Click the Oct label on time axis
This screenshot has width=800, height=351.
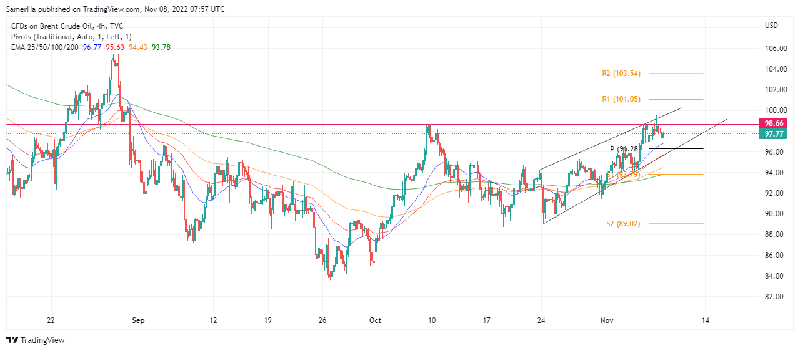[x=376, y=320]
